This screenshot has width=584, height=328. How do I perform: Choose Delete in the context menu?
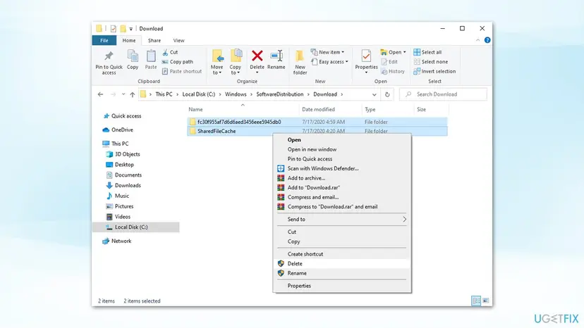[x=342, y=264]
